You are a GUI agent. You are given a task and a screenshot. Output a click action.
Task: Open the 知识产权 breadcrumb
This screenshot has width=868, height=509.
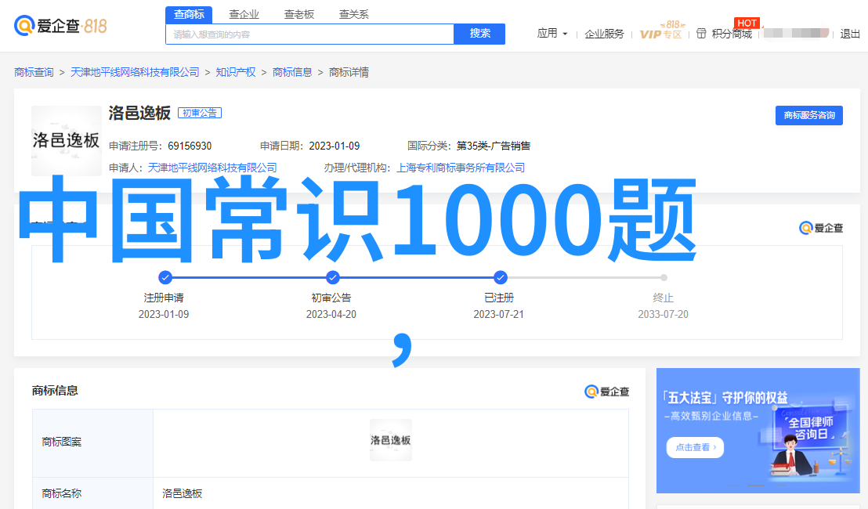236,73
